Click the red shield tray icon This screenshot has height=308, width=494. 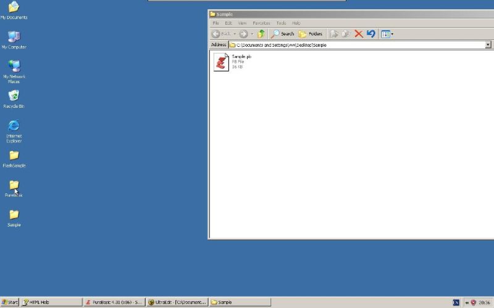click(x=473, y=302)
